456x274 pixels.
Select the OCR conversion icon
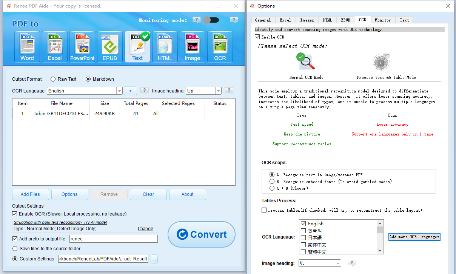[220, 46]
